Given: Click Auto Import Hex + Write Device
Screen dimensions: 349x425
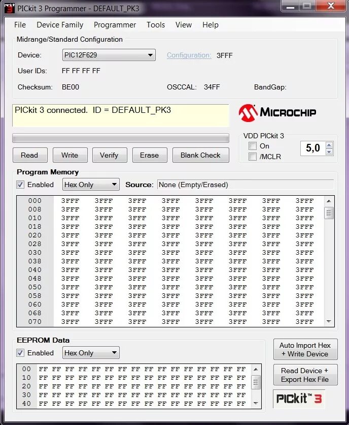Looking at the screenshot, I should (x=305, y=349).
